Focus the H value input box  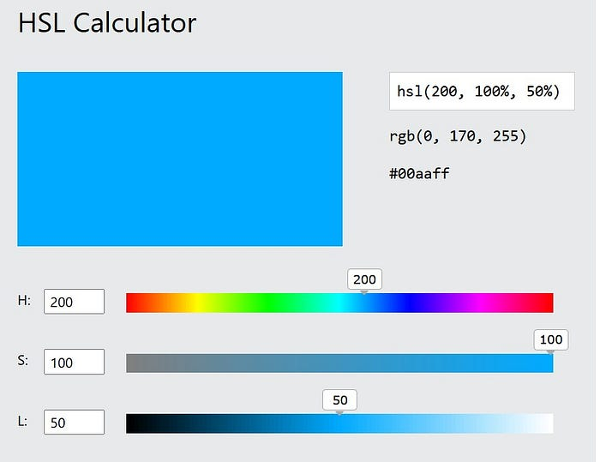(74, 302)
